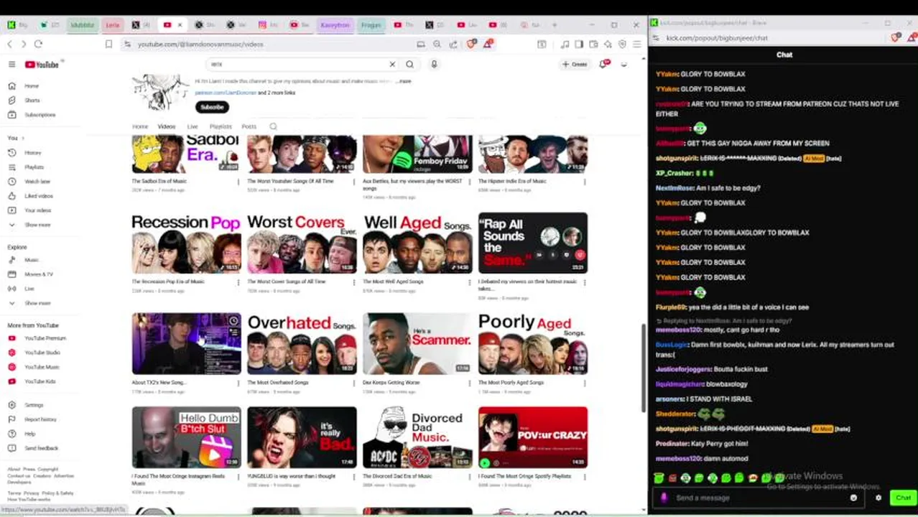Open the He's a Scammer thumbnail

[417, 344]
